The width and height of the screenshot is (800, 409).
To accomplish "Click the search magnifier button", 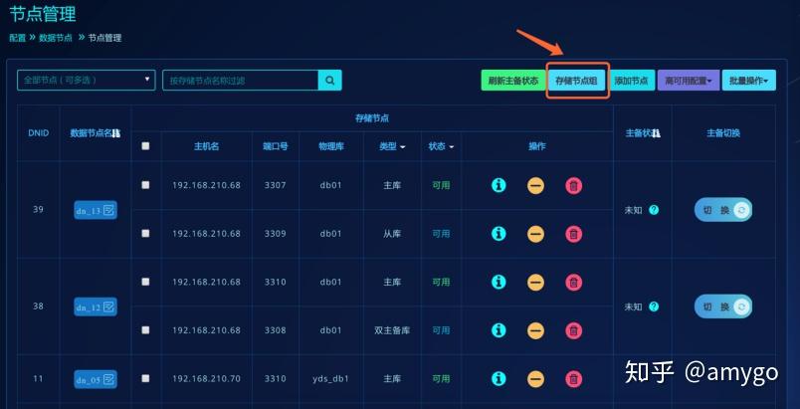I will (330, 80).
